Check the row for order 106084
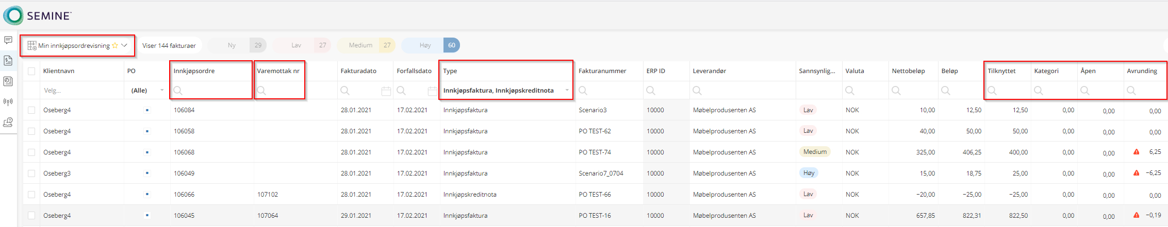This screenshot has height=227, width=1168. click(32, 110)
